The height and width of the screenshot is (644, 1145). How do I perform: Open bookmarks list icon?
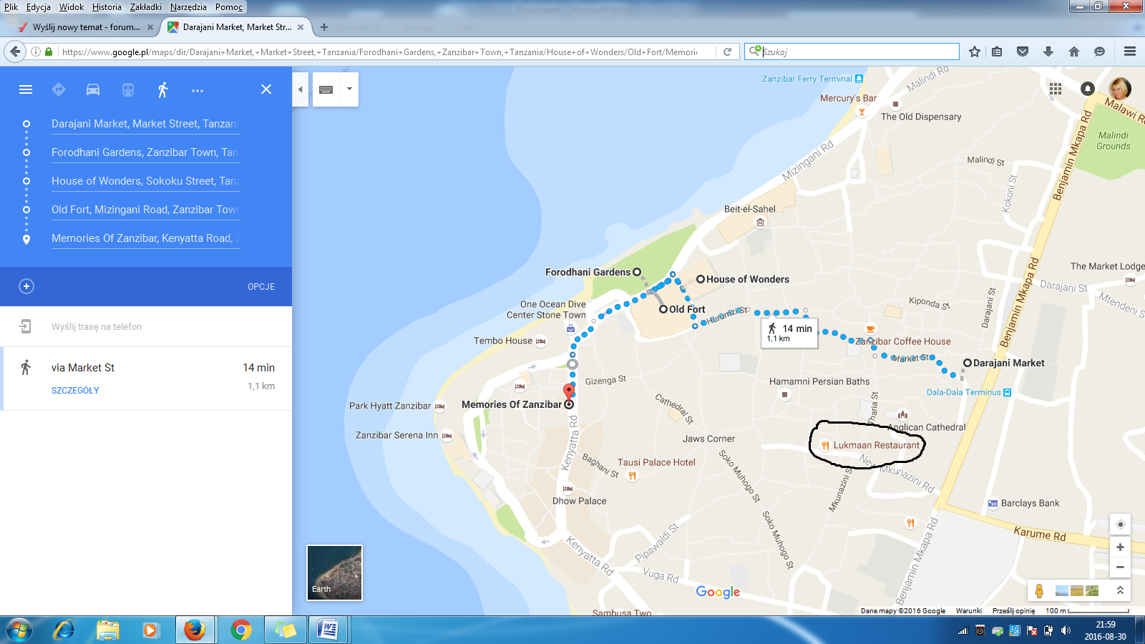[997, 52]
